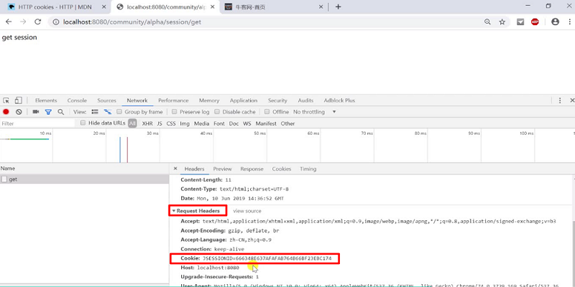Toggle the network filter funnel icon
The image size is (575, 287).
click(48, 112)
